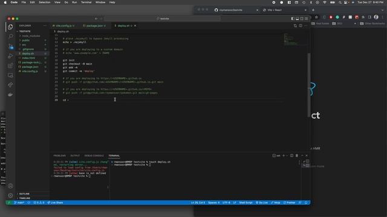This screenshot has height=217, width=387.
Task: Open the Docker view in the activity bar
Action: pyautogui.click(x=10, y=95)
